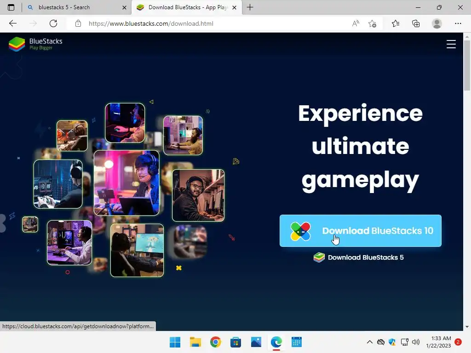Open the Windows Start menu
471x353 pixels.
[x=175, y=342]
